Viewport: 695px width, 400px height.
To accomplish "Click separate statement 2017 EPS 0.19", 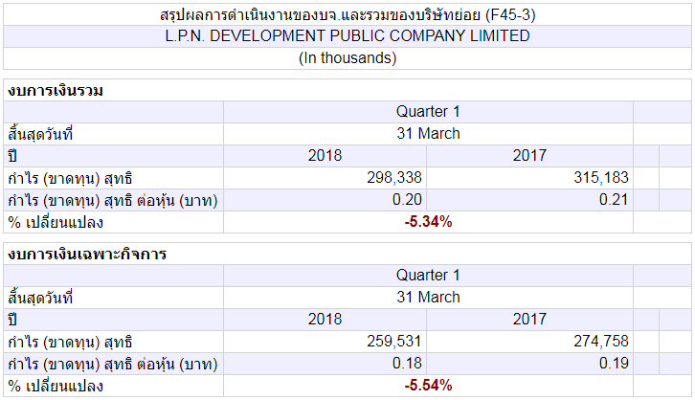I will (x=614, y=364).
